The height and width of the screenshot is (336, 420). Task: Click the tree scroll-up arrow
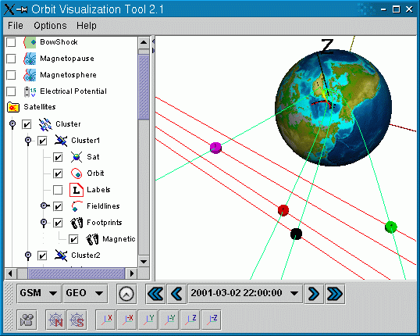click(144, 42)
